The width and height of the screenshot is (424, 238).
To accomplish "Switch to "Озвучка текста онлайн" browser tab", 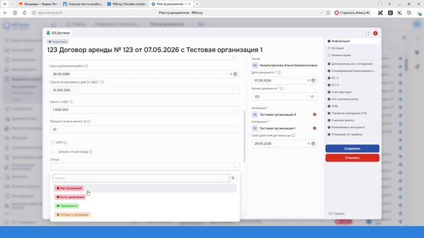I will pos(83,4).
